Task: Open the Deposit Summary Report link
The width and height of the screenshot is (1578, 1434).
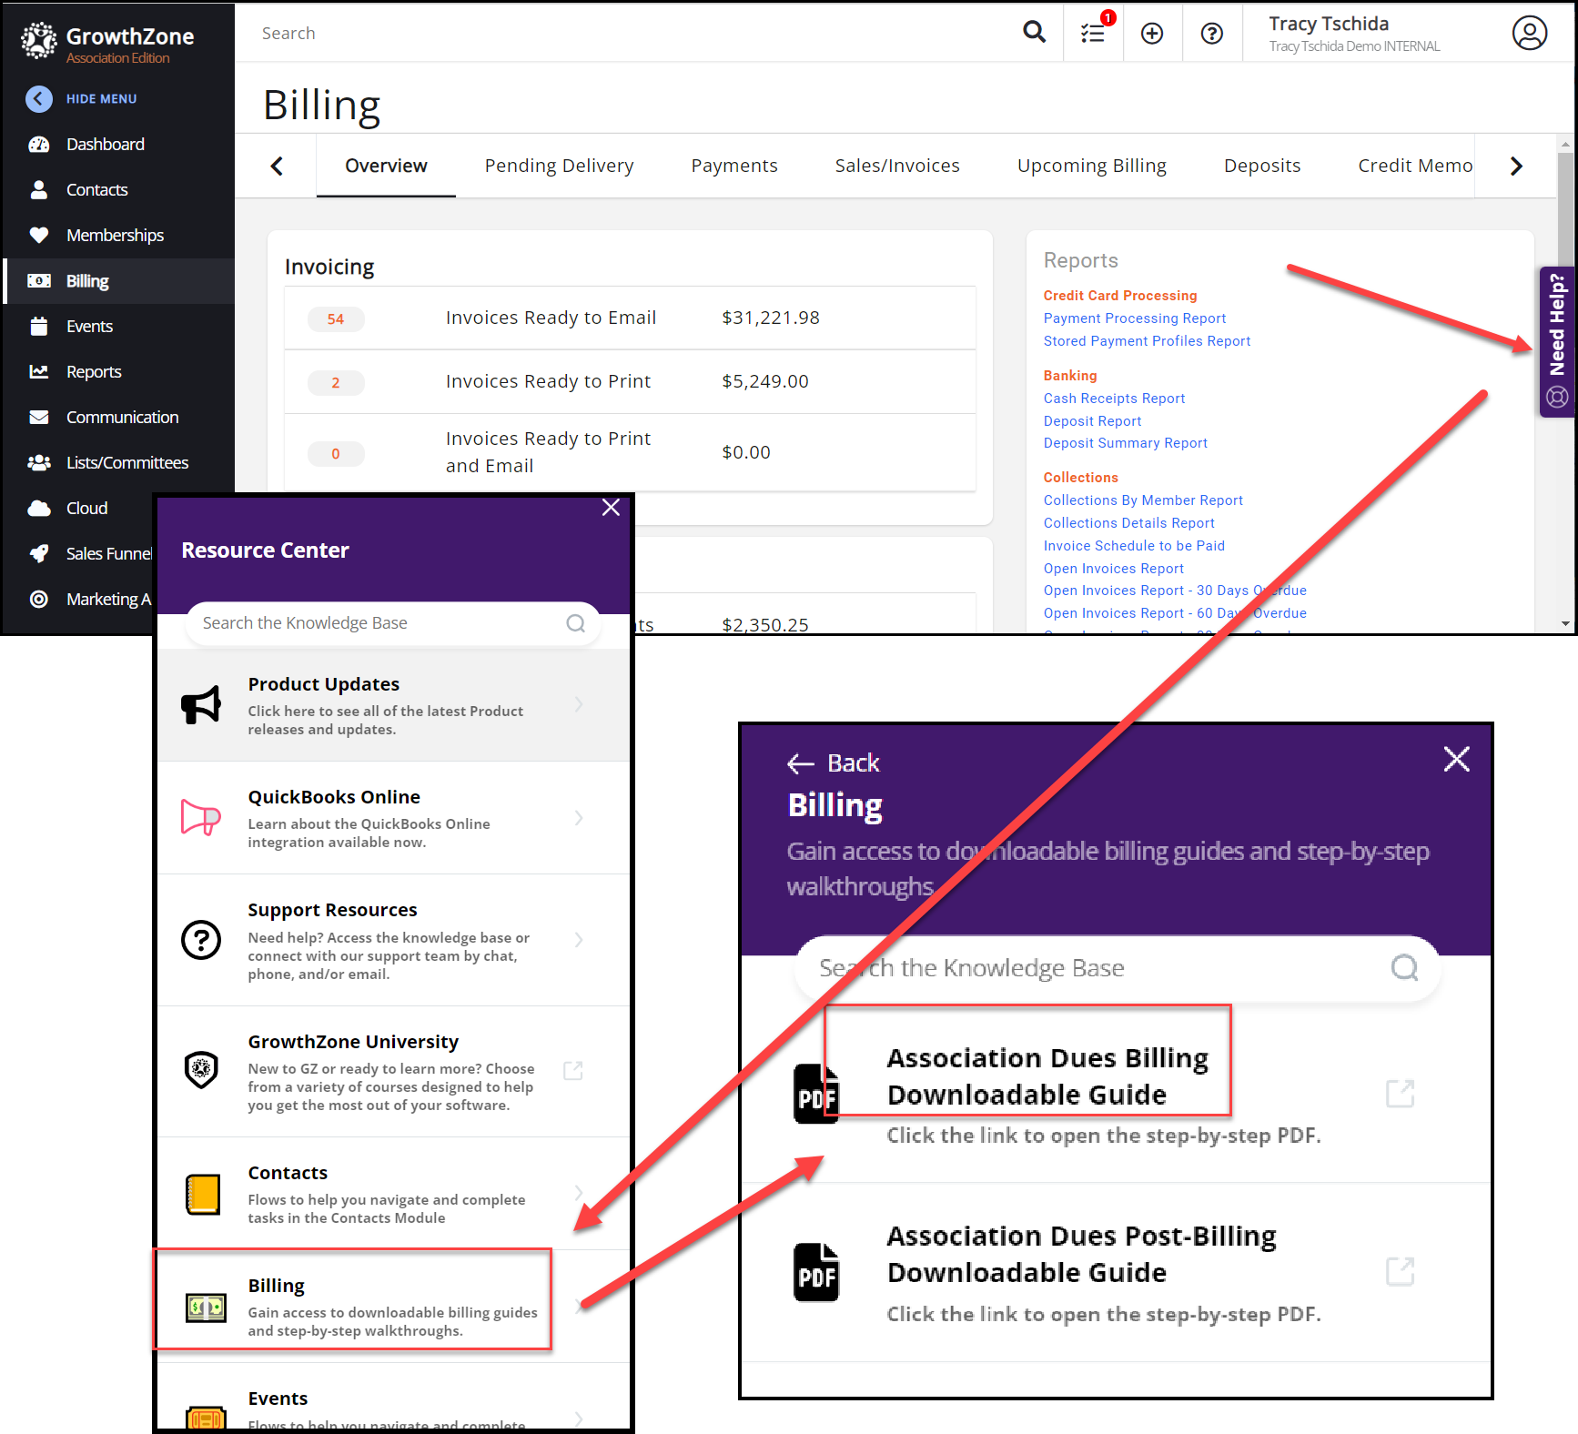Action: [1125, 443]
